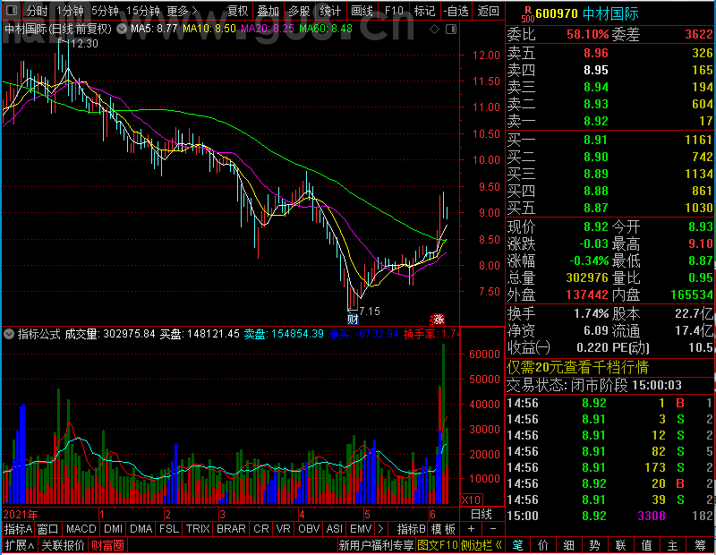The image size is (716, 555).
Task: Select the TRIX indicator
Action: [198, 529]
